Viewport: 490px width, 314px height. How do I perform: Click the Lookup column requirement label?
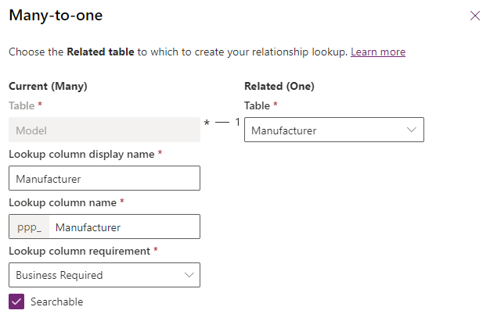click(83, 251)
